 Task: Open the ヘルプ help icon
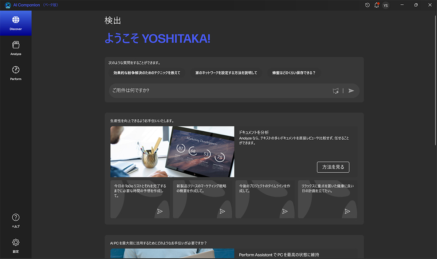tap(16, 220)
